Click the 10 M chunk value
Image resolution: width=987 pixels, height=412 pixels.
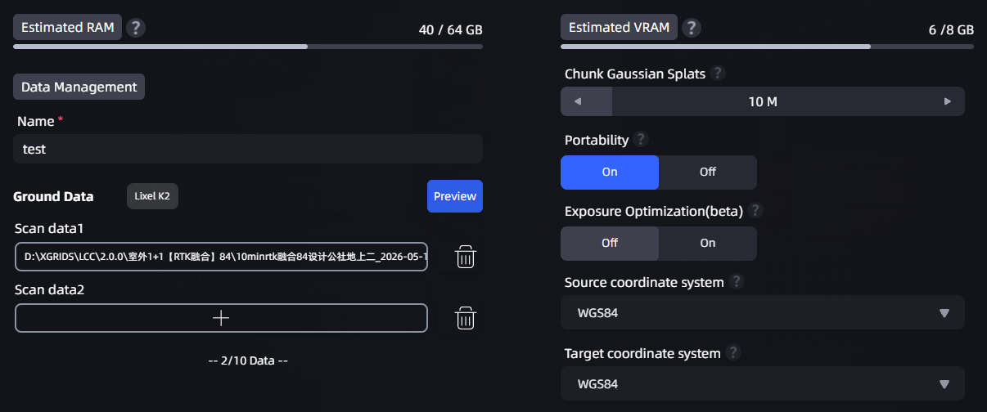pyautogui.click(x=763, y=102)
